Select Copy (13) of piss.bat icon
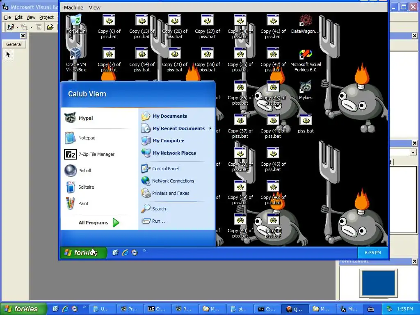 click(x=142, y=27)
